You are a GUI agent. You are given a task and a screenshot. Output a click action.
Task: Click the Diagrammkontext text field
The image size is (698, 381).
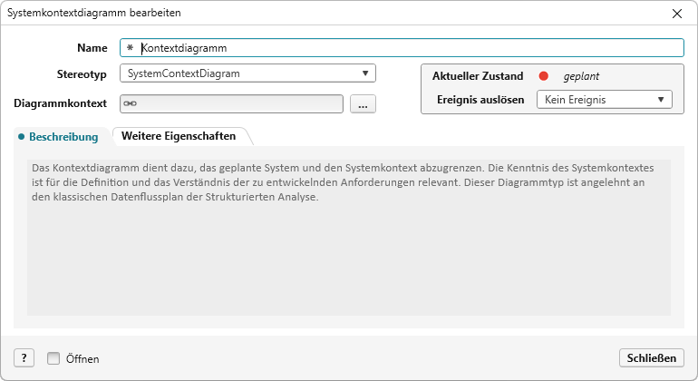tap(236, 104)
